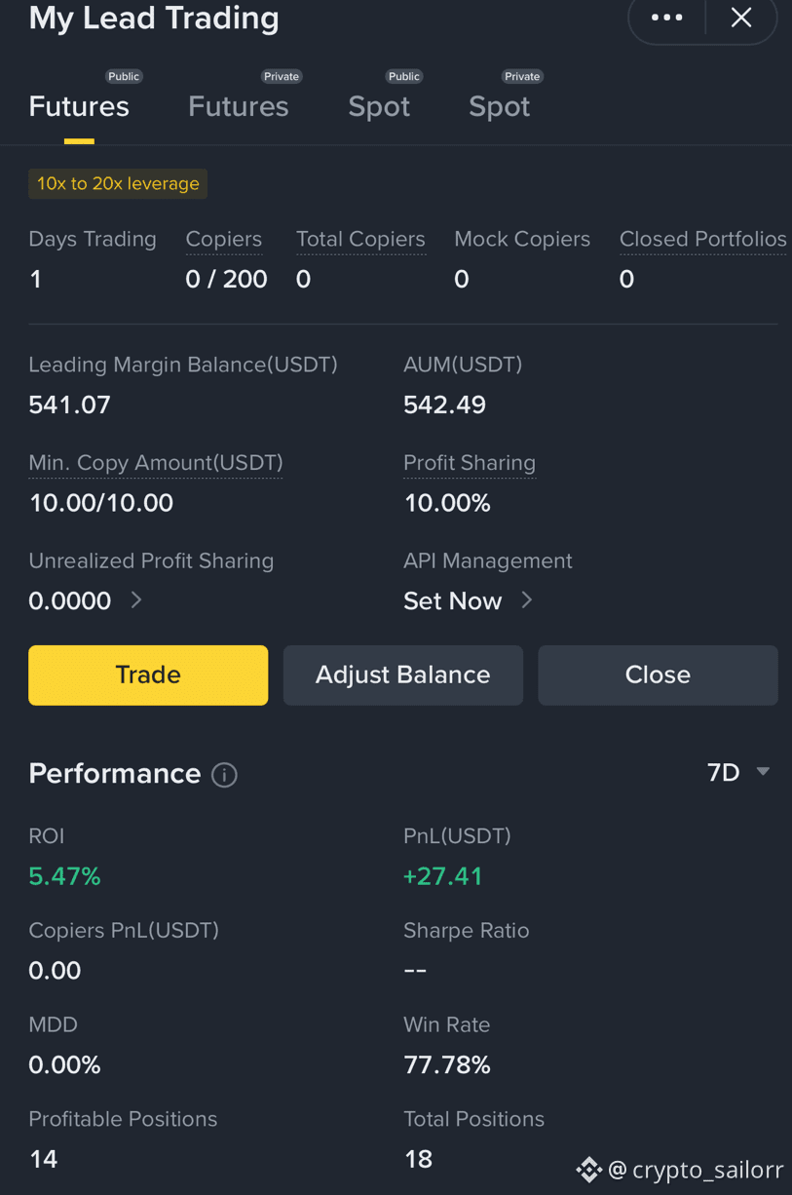Image resolution: width=792 pixels, height=1195 pixels.
Task: Click the yellow Trade button
Action: (x=148, y=675)
